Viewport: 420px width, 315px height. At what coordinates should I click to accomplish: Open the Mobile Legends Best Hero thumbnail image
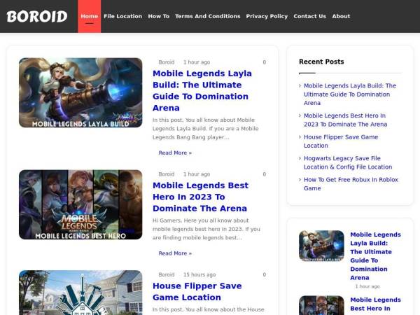pyautogui.click(x=80, y=204)
